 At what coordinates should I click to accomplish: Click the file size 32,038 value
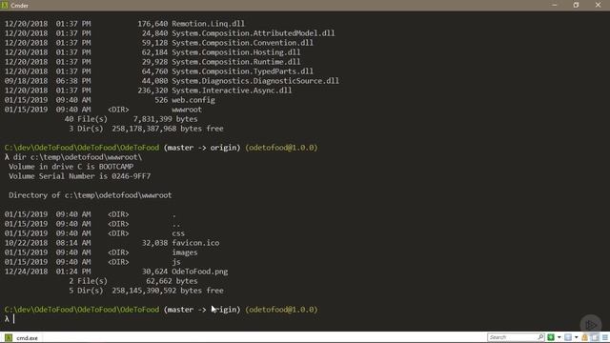pos(154,243)
